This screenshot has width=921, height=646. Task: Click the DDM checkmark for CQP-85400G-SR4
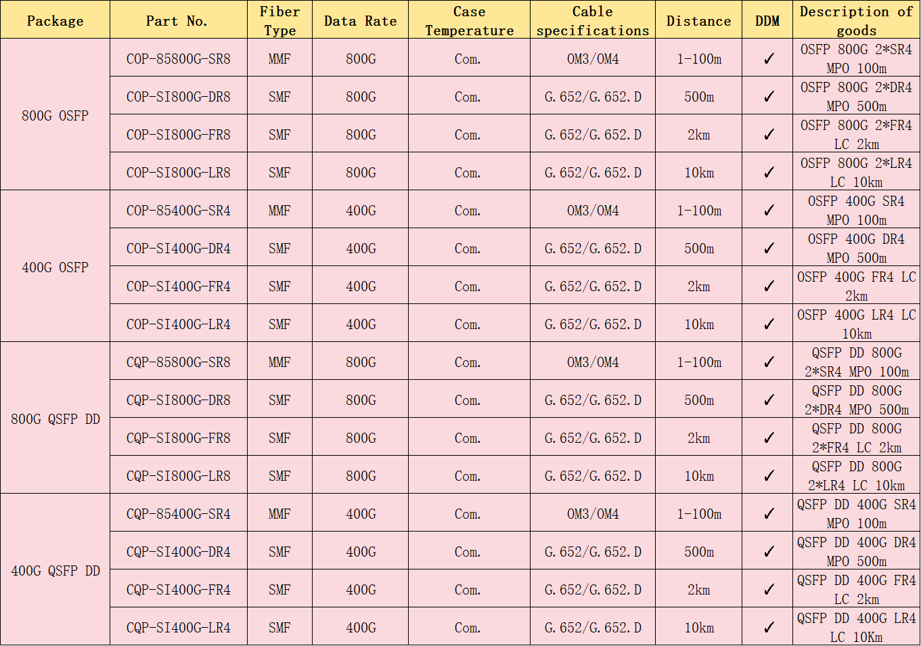pyautogui.click(x=768, y=514)
